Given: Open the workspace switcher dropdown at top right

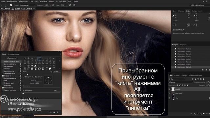Looking at the screenshot, I should coord(200,5).
